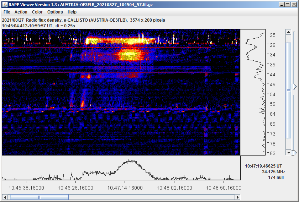Click the 44 frequency axis label
Image resolution: width=299 pixels, height=202 pixels.
point(273,75)
